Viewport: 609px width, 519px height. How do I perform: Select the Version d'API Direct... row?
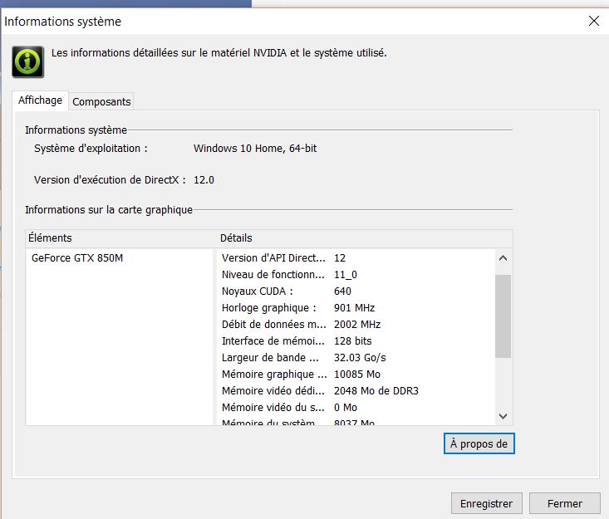356,258
